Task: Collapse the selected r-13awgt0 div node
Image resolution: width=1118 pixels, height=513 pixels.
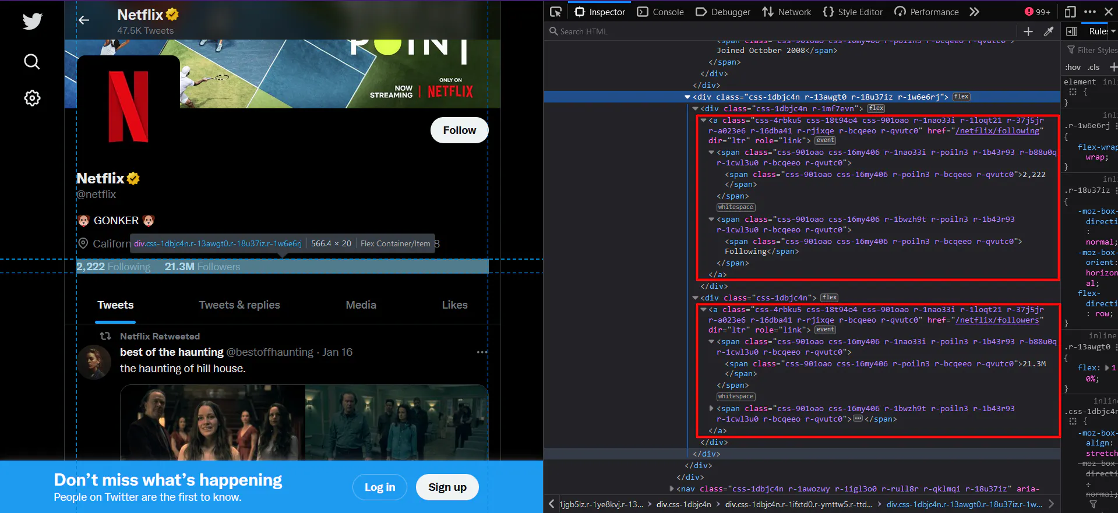Action: click(687, 97)
